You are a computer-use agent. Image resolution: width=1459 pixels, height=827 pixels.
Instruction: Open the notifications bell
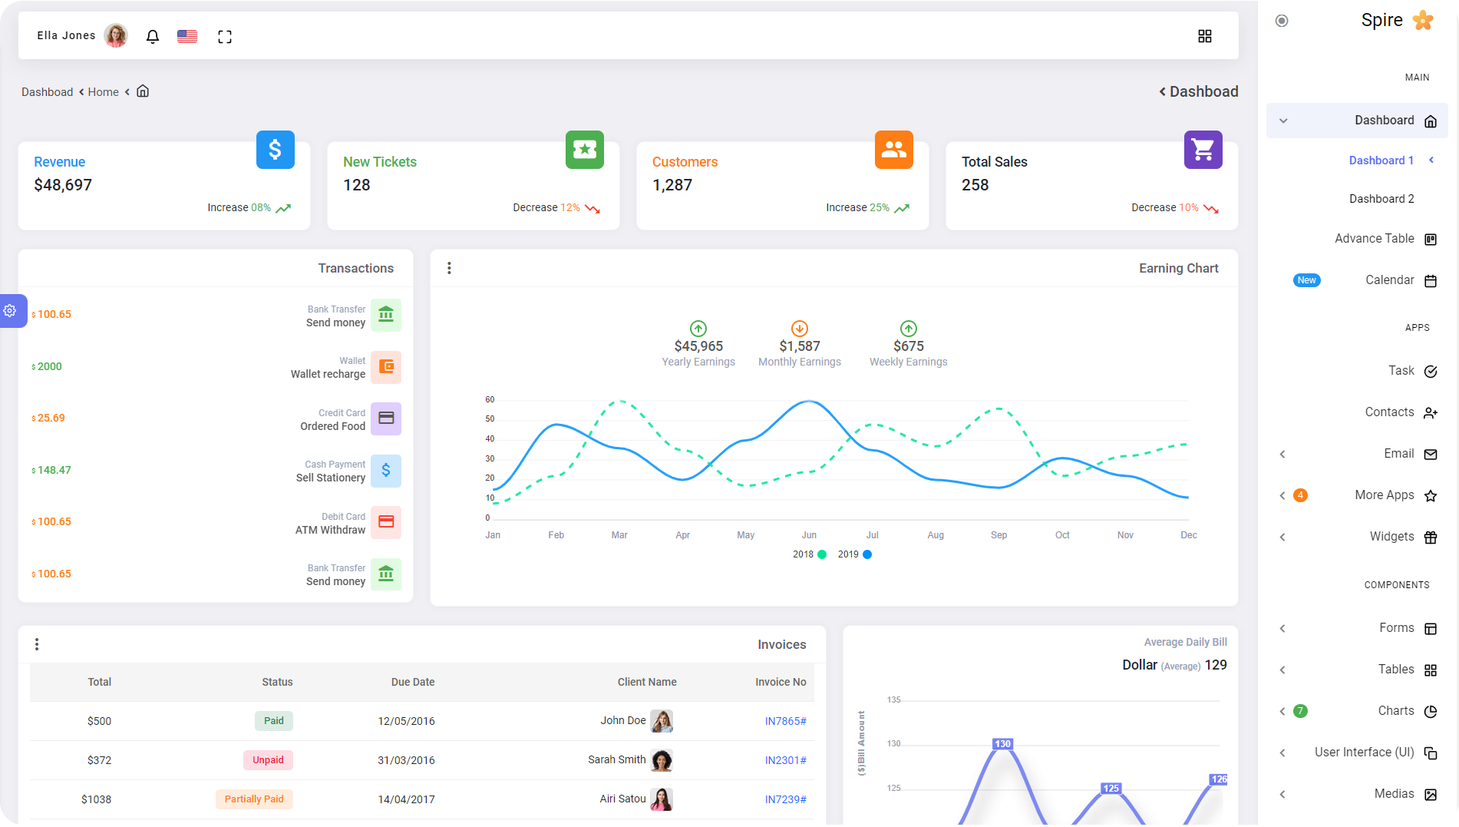coord(153,36)
